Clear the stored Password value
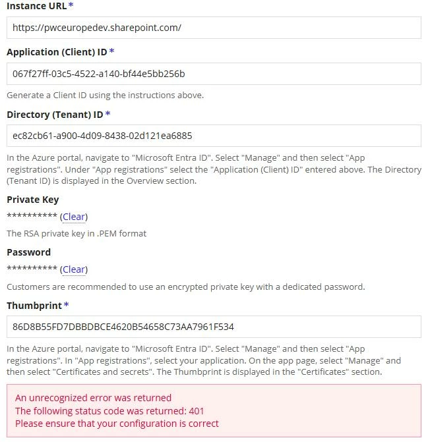428x442 pixels. 74,269
